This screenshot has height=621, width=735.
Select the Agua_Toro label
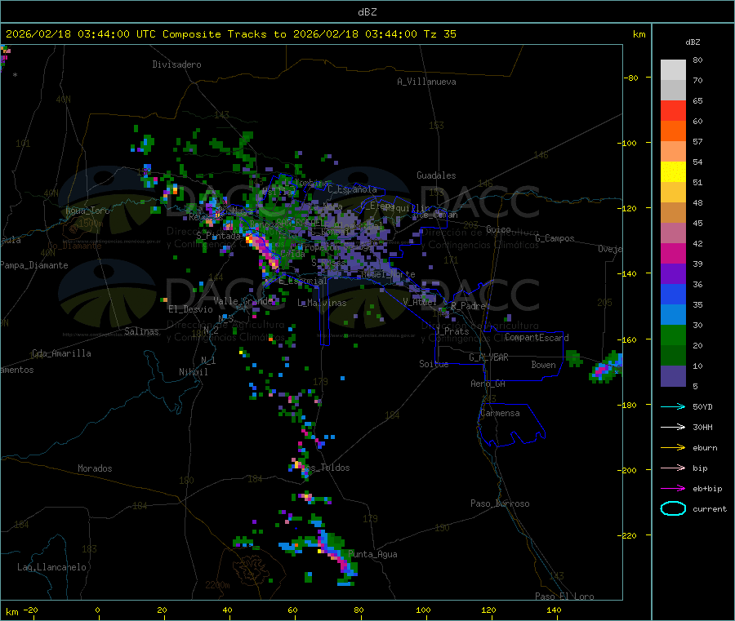tap(87, 211)
